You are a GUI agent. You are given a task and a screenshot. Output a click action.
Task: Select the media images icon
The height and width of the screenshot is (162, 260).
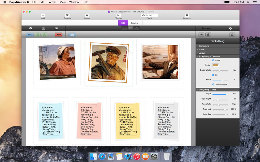click(56, 28)
